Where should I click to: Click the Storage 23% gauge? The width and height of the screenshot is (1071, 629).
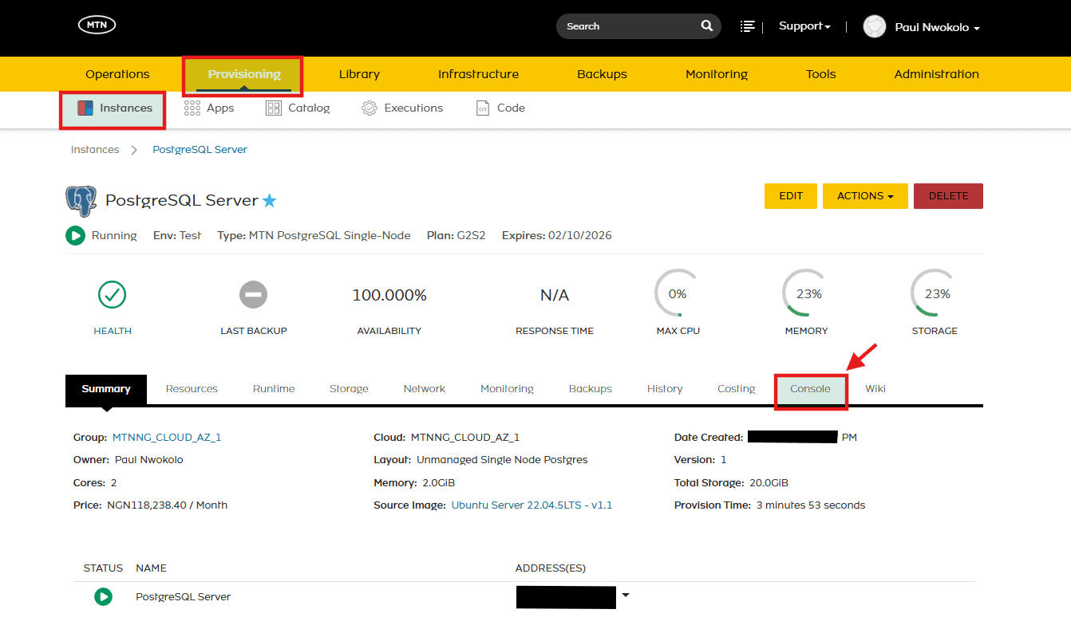pyautogui.click(x=935, y=293)
